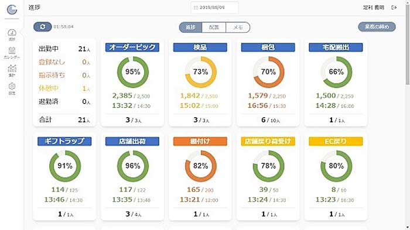Open the カレンダー calendar sidebar icon
The image size is (410, 230).
[x=12, y=53]
